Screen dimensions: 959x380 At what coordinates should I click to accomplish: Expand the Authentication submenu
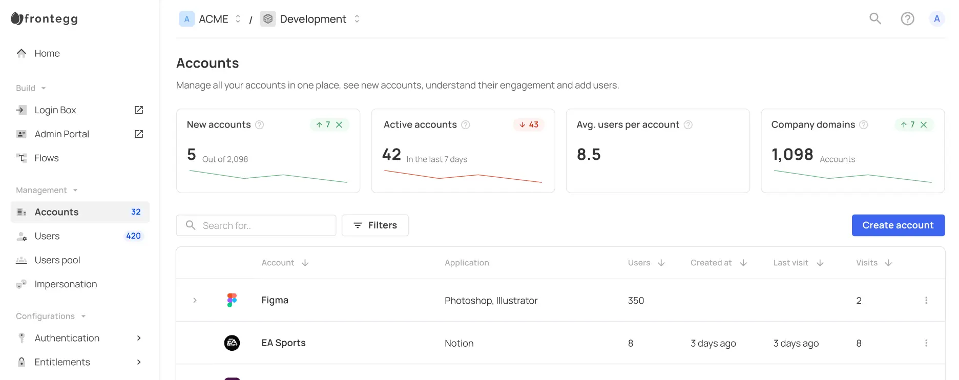(139, 338)
